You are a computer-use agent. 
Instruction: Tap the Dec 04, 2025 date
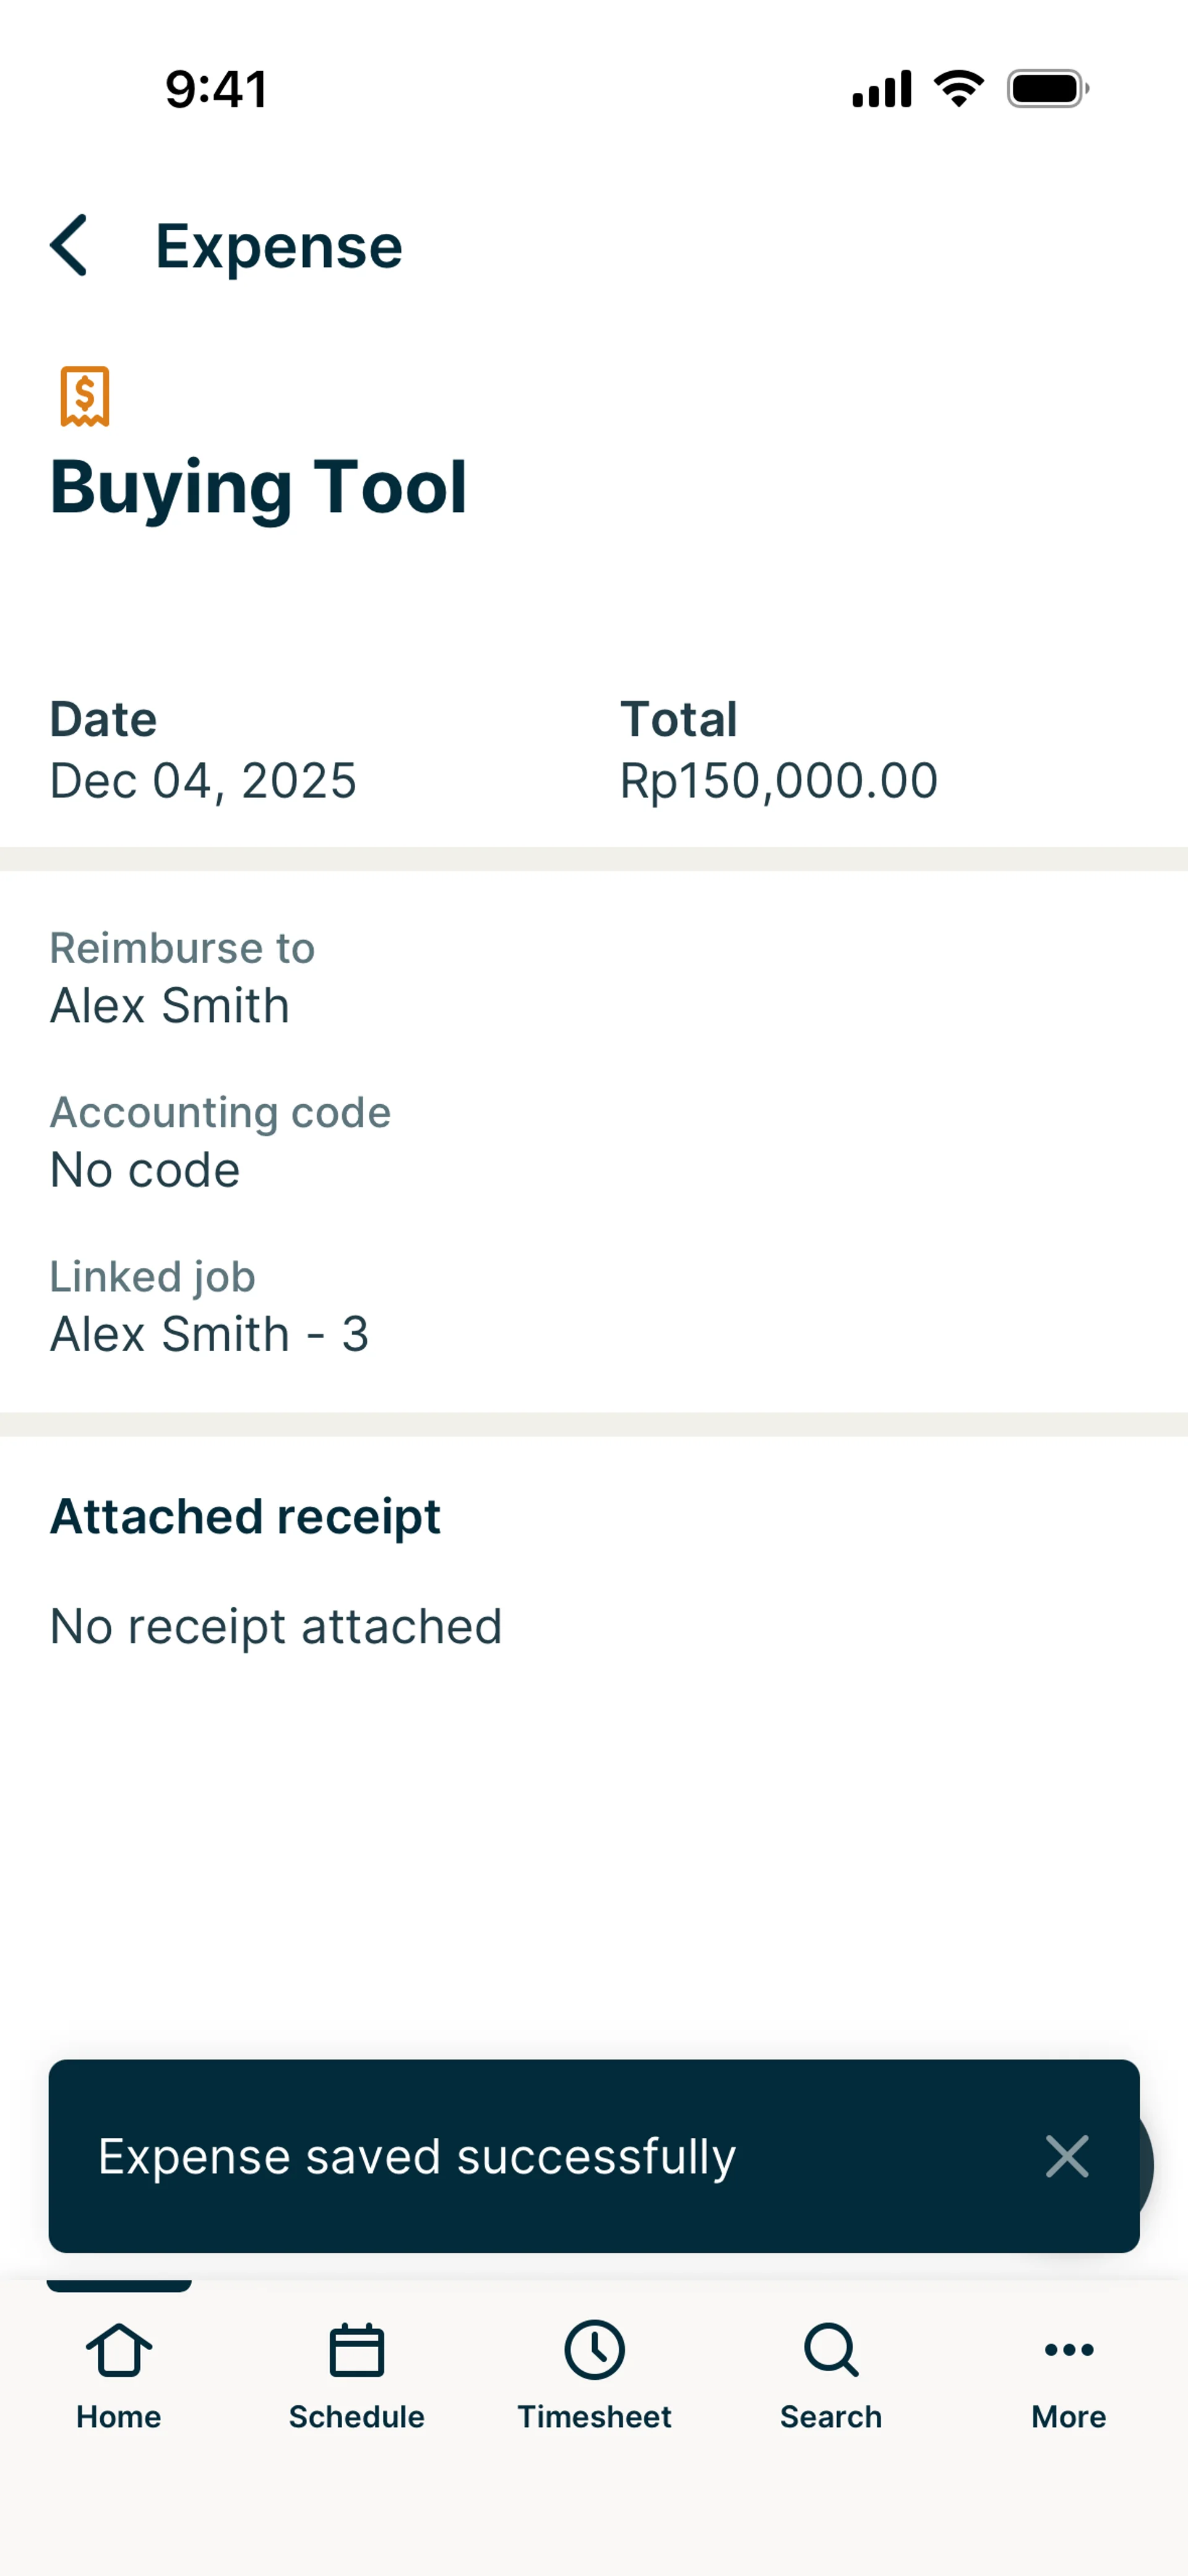pyautogui.click(x=203, y=780)
